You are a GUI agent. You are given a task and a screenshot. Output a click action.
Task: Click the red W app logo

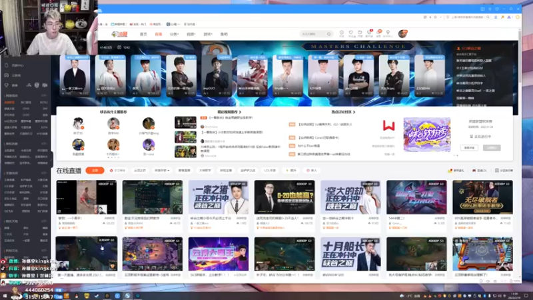click(x=388, y=125)
